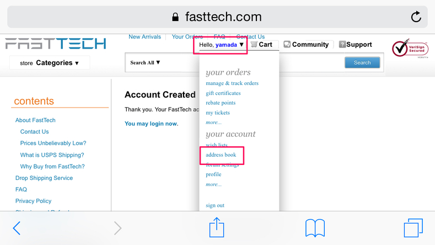This screenshot has width=435, height=245.
Task: Click sign out in account menu
Action: pos(215,205)
